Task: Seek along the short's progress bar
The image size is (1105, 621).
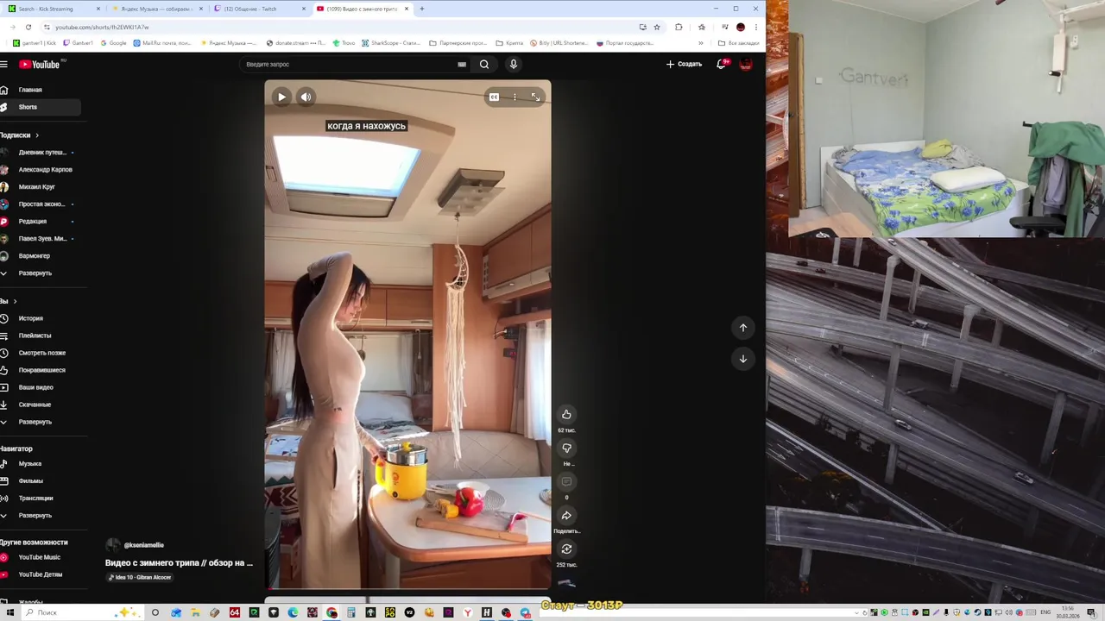Action: tap(407, 588)
